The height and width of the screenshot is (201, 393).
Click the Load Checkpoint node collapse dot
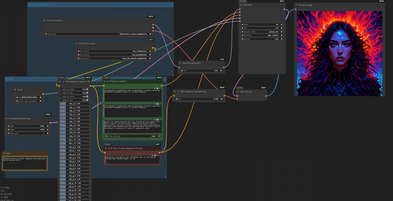click(44, 20)
